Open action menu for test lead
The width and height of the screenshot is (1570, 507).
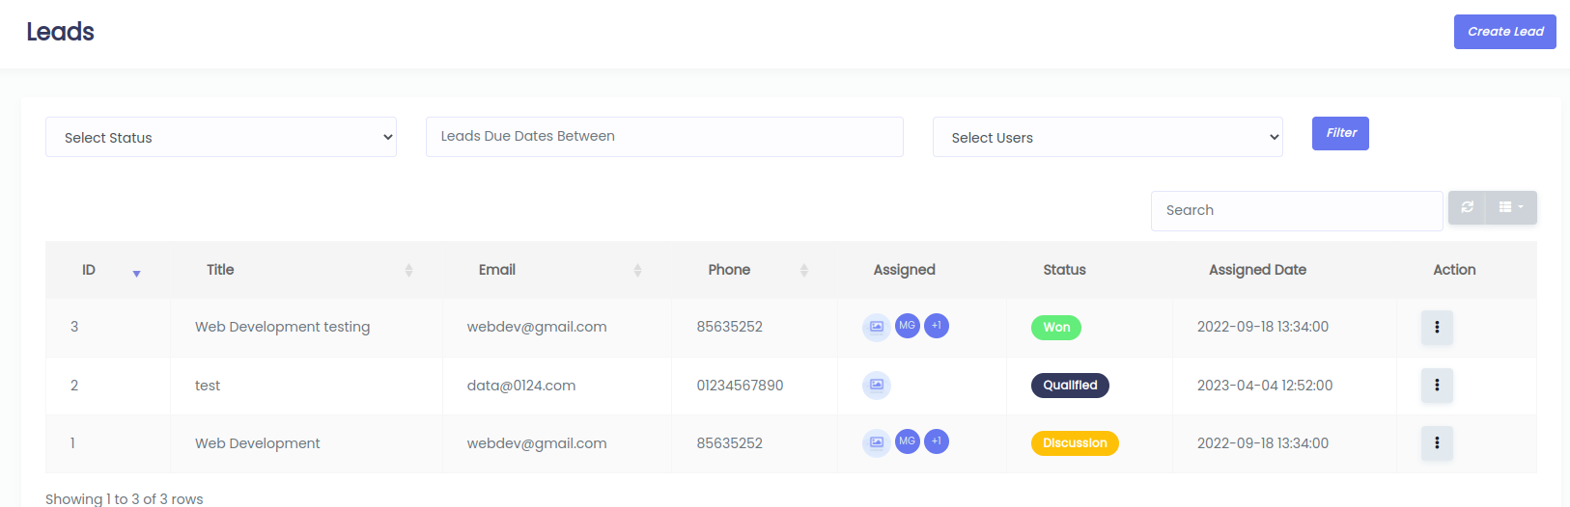[x=1437, y=386]
